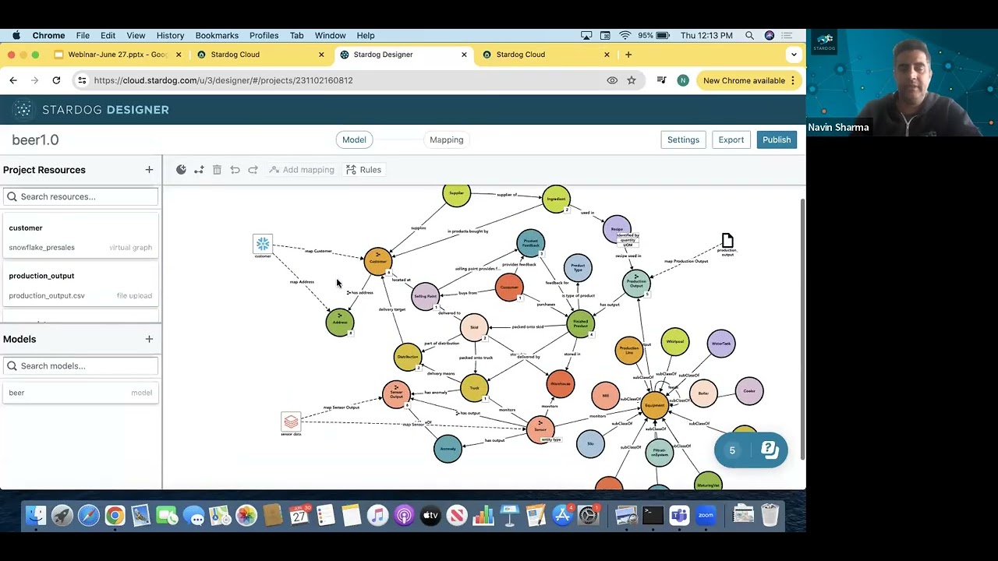Click the browser reload icon
The width and height of the screenshot is (998, 561).
tap(56, 80)
